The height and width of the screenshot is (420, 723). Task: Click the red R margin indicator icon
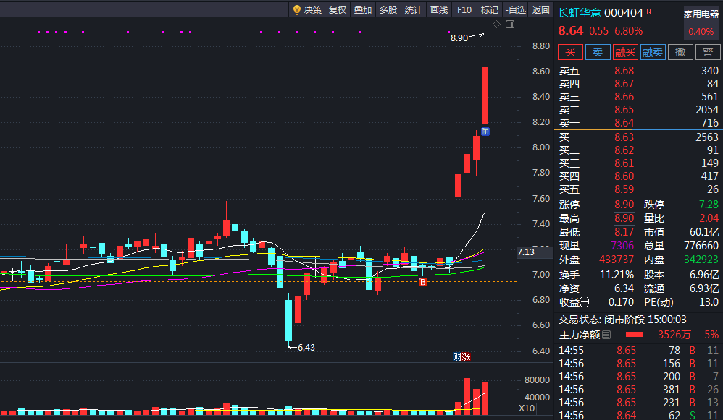(x=649, y=12)
